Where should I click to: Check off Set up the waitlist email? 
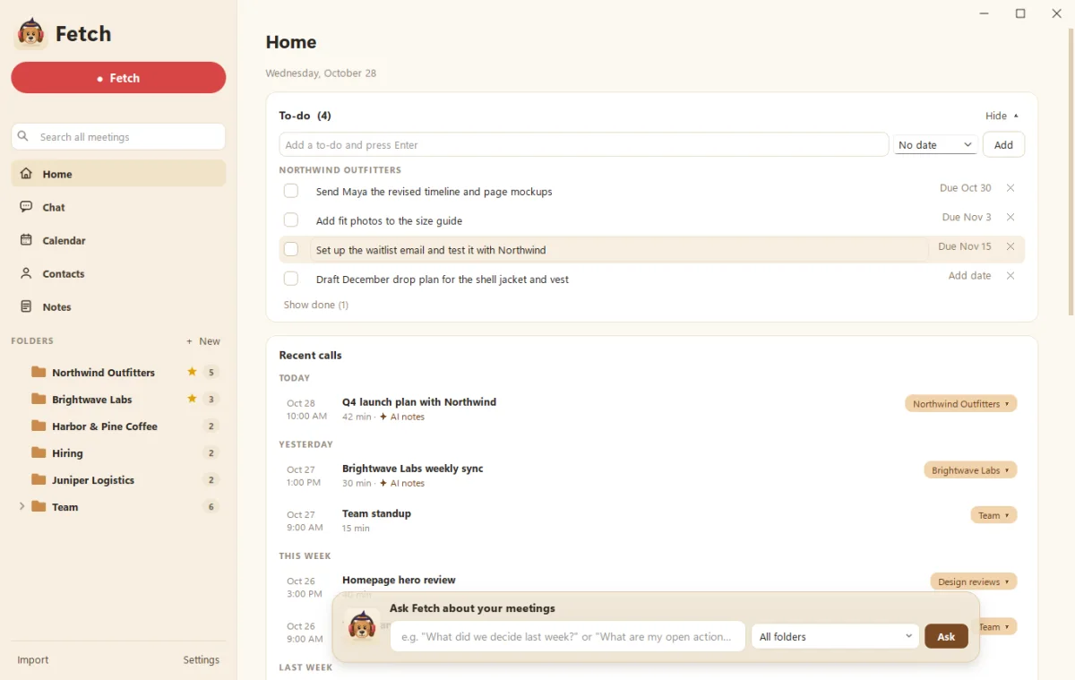click(291, 249)
